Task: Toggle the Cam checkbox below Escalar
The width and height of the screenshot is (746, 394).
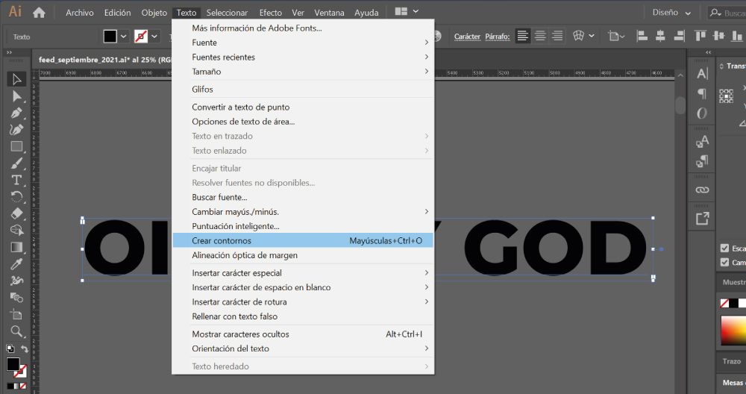Action: (x=724, y=263)
